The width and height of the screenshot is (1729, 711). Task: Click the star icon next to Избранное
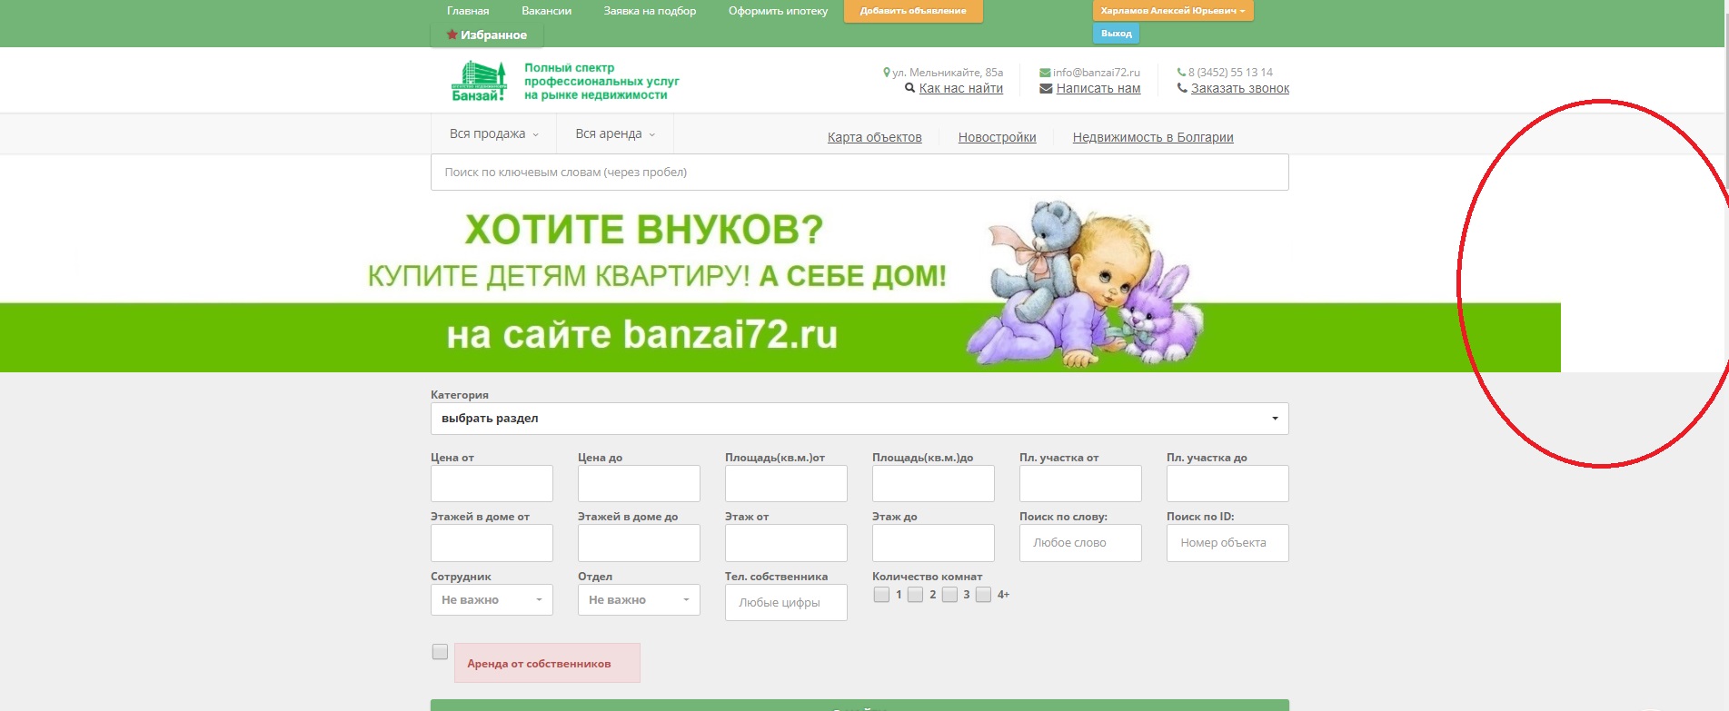point(452,35)
